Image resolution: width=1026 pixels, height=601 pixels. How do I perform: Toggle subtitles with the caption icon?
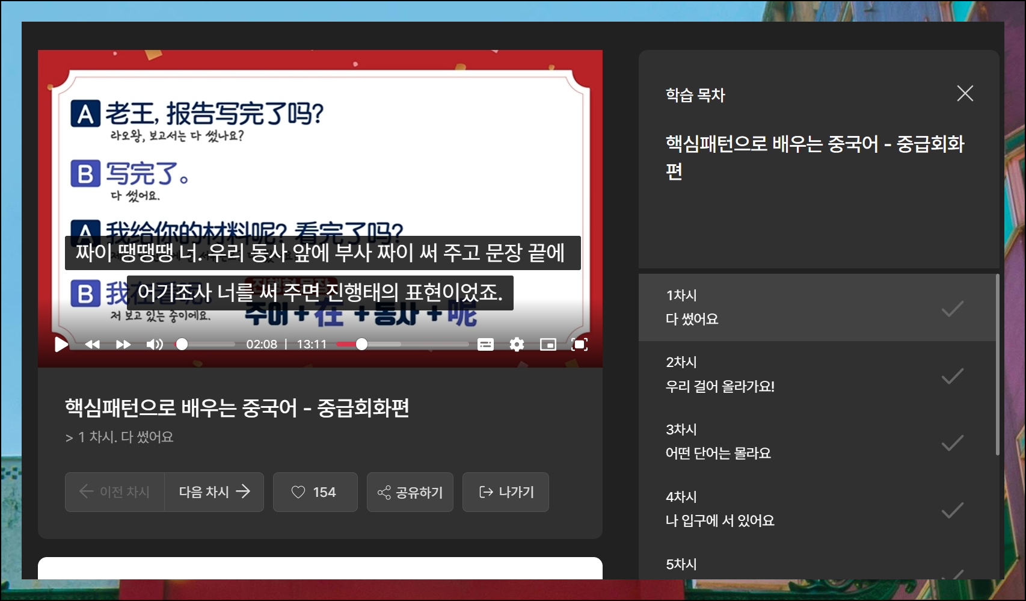tap(485, 345)
